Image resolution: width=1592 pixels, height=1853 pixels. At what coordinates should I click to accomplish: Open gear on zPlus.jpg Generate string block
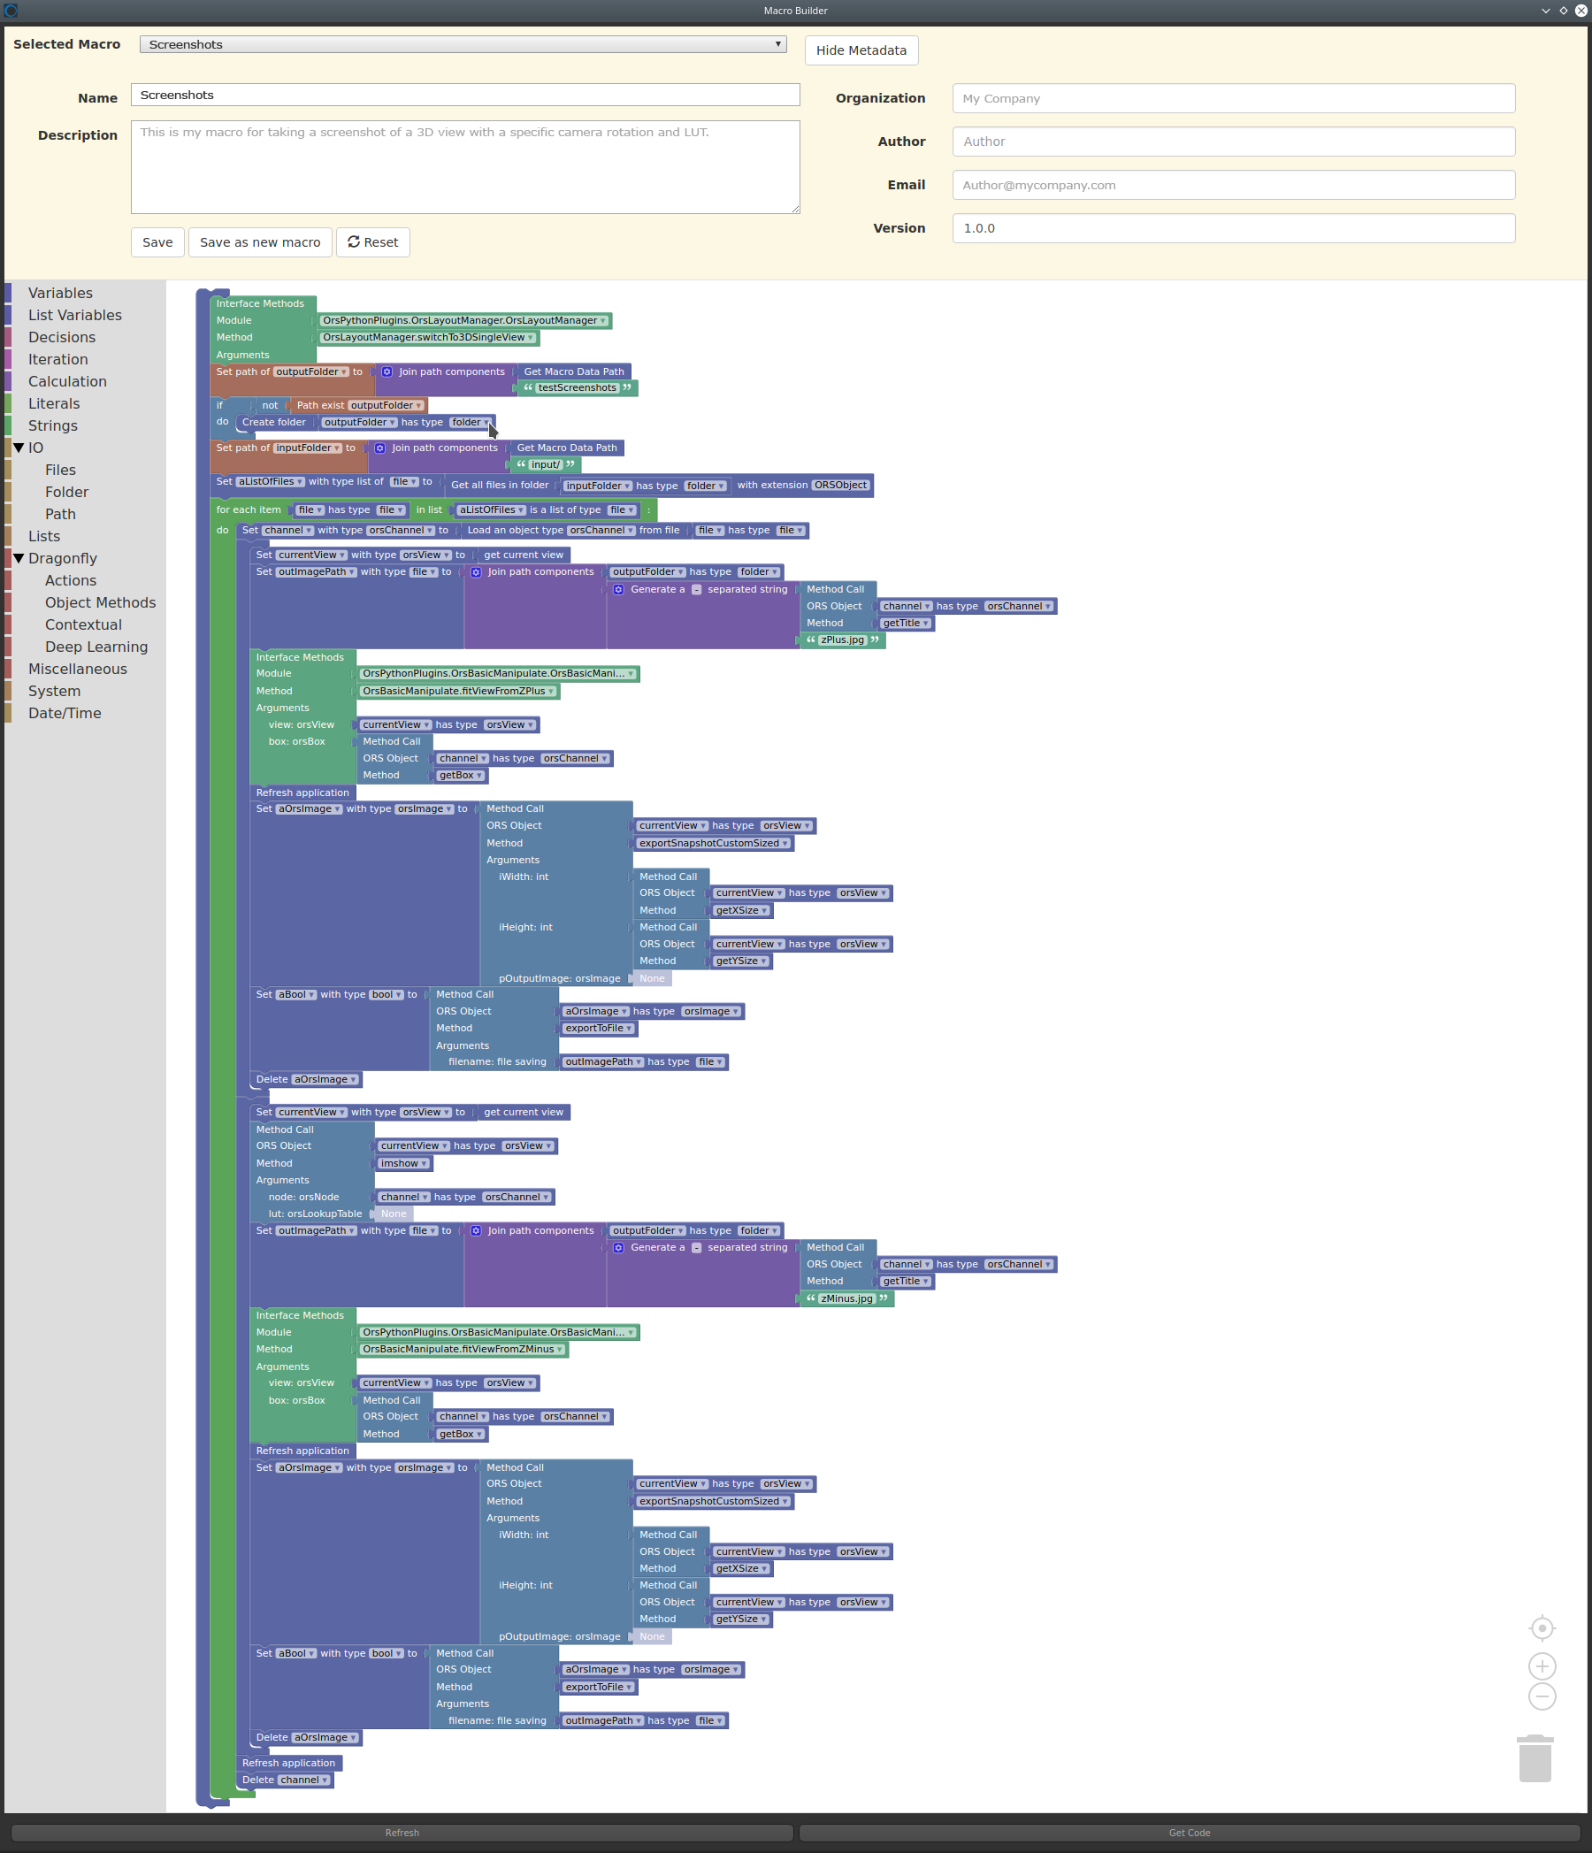[618, 589]
